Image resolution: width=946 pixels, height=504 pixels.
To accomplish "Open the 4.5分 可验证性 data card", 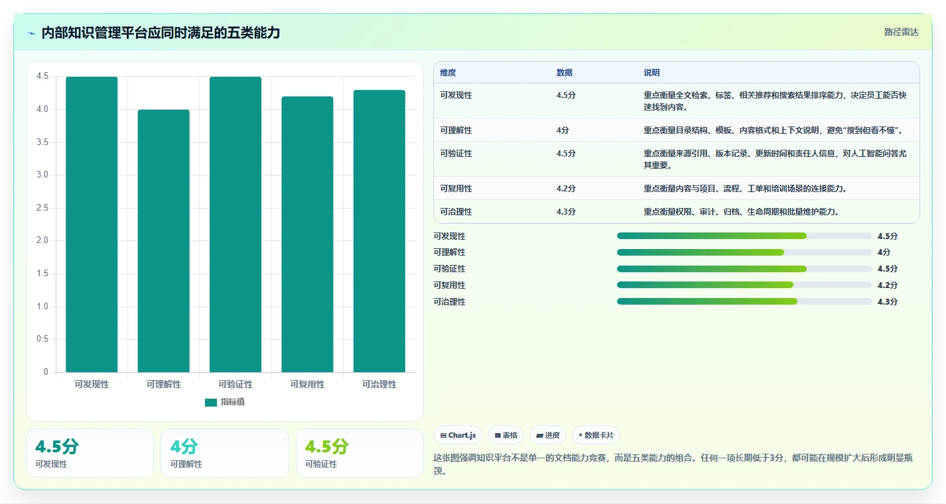I will [360, 453].
